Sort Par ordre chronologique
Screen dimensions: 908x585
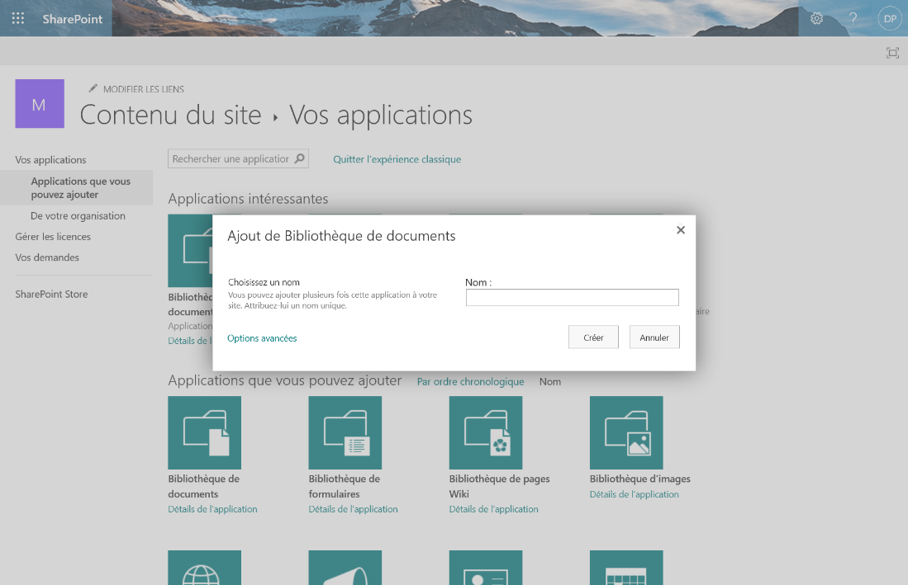pos(470,381)
